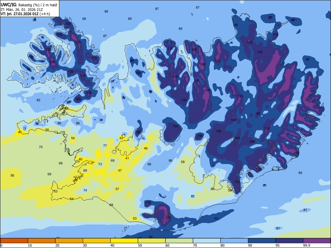This screenshot has height=248, width=331.
Task: Click the map value "42"
Action: pyautogui.click(x=121, y=138)
